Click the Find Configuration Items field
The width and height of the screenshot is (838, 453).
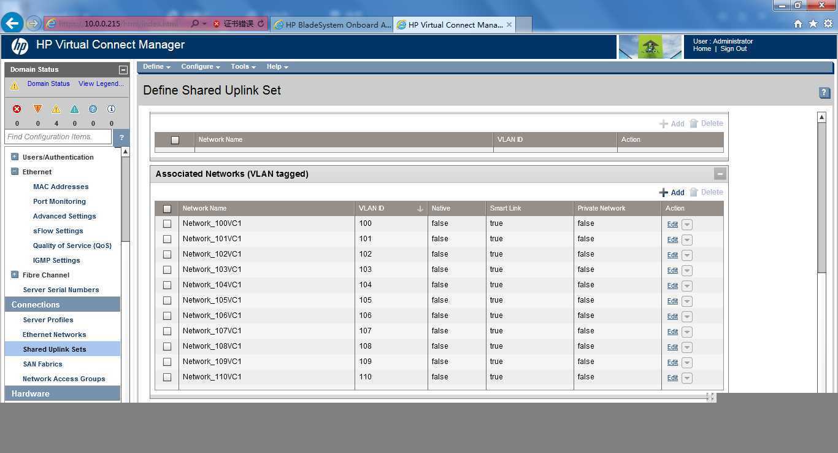[58, 137]
